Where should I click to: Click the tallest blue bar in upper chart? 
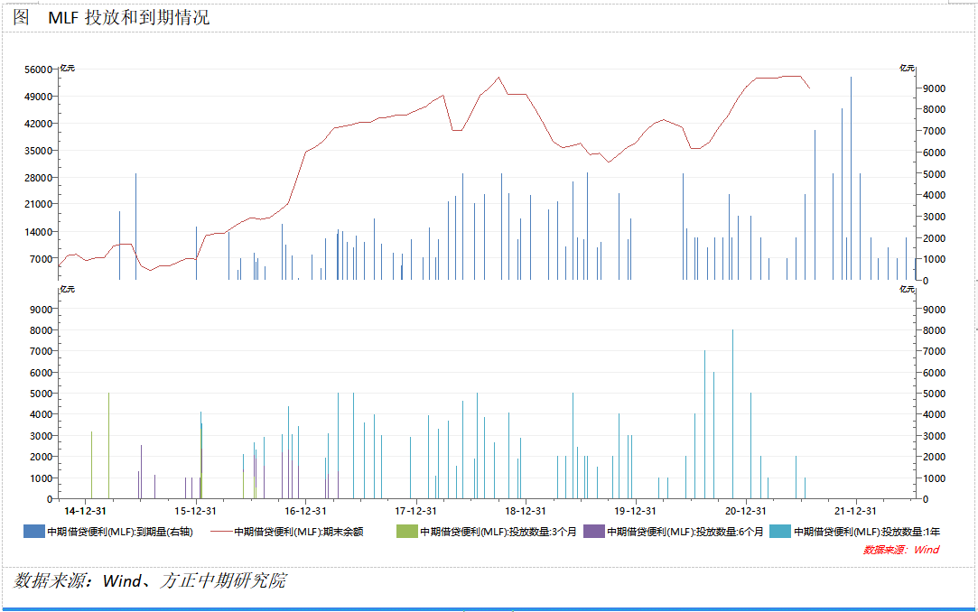[x=851, y=181]
